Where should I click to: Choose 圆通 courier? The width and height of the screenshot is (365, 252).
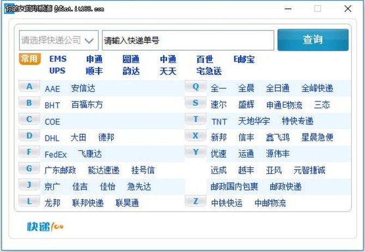coord(131,59)
